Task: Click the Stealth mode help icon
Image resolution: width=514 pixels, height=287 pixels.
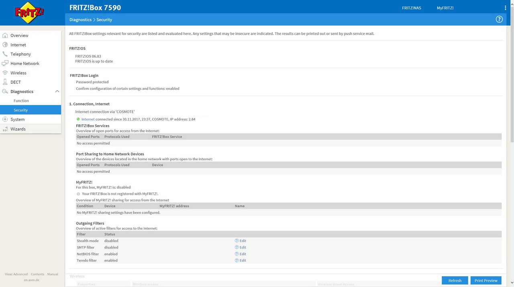Action: [x=237, y=241]
